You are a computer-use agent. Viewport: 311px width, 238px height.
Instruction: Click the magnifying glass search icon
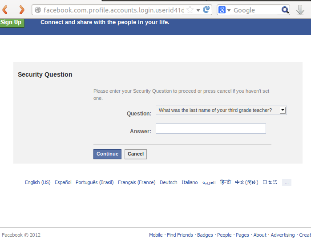point(285,10)
